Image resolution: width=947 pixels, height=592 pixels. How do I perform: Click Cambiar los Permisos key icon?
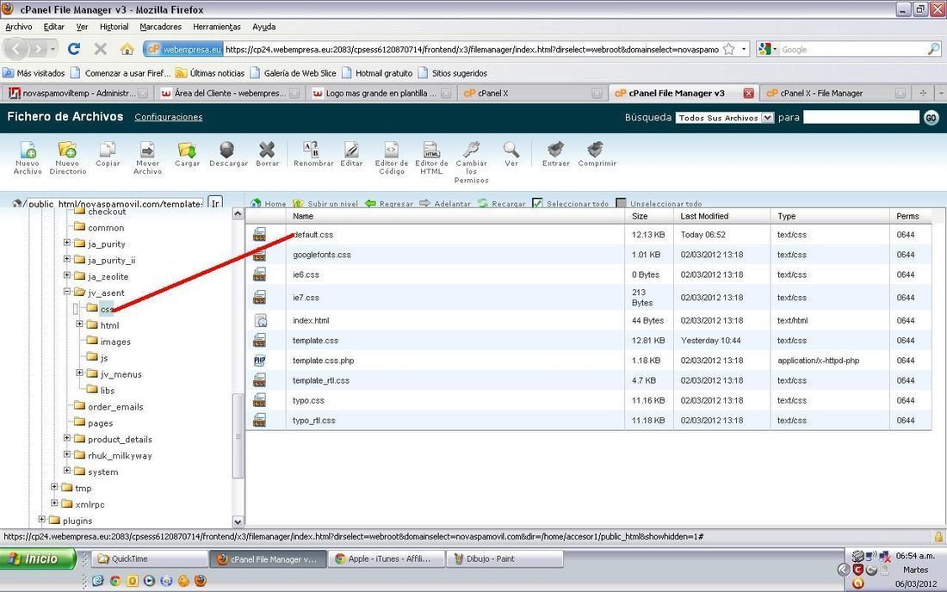tap(471, 150)
